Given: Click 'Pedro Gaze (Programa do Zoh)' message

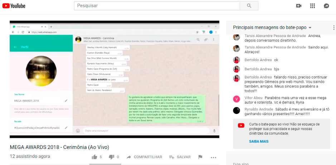Looking at the screenshot, I should pyautogui.click(x=108, y=69).
